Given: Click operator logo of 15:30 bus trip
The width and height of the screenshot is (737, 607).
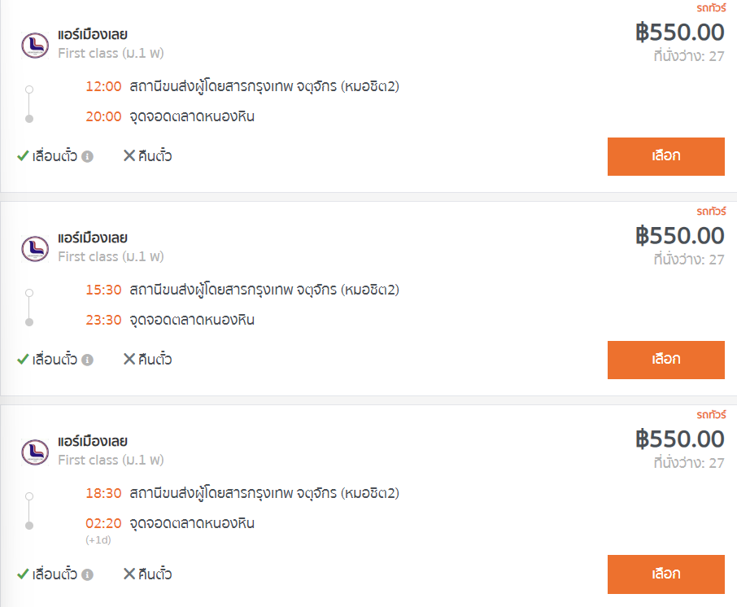Looking at the screenshot, I should [x=35, y=249].
